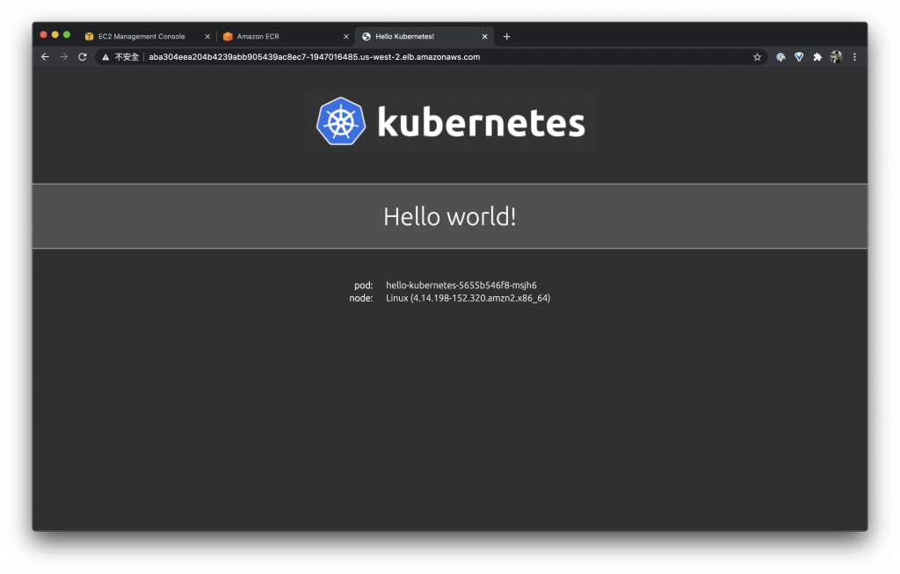Click the pod: label
Screen dimensions: 900x574
point(363,286)
